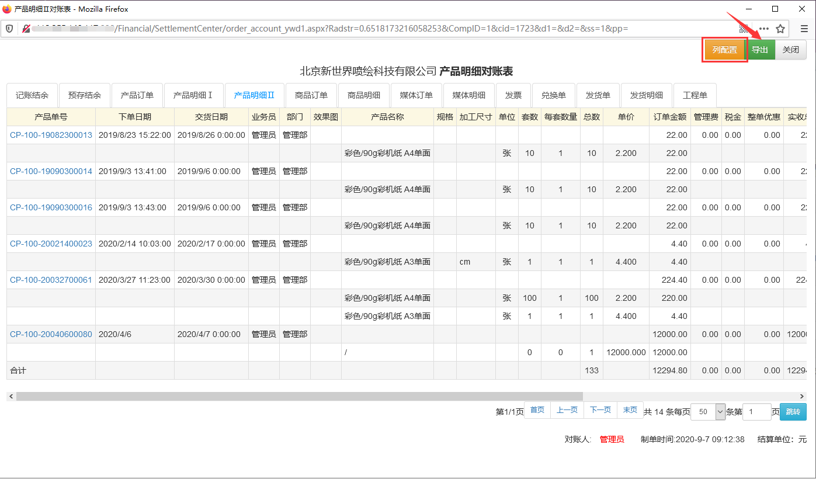
Task: Open the rows-per-page dropdown showing 50
Action: click(708, 412)
